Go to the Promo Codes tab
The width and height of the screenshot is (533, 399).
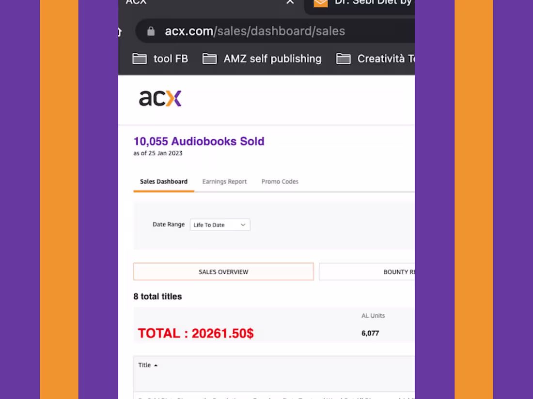(x=280, y=182)
